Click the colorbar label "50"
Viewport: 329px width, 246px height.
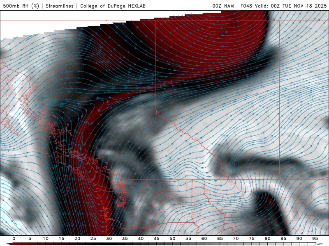[172, 239]
